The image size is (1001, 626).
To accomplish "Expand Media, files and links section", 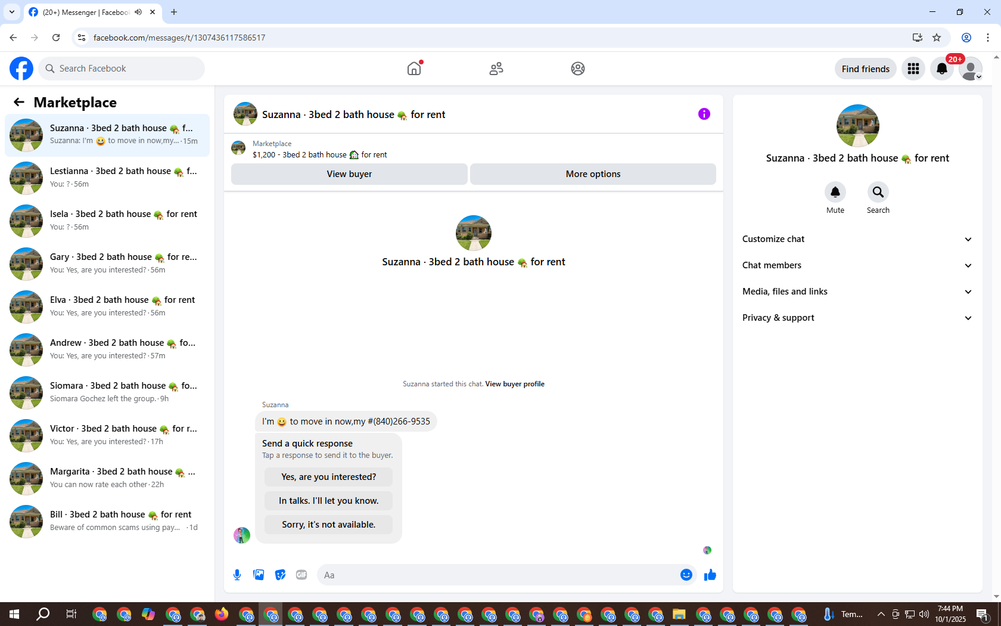I will [857, 292].
